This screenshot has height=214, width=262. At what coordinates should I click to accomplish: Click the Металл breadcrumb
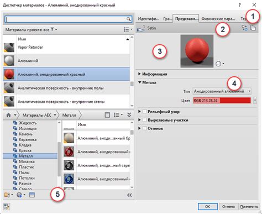click(69, 115)
